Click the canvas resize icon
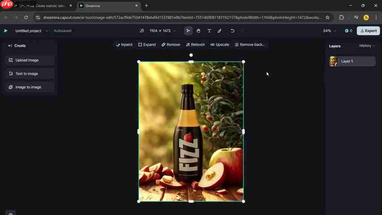Screen dimensions: 382x215 [142, 31]
